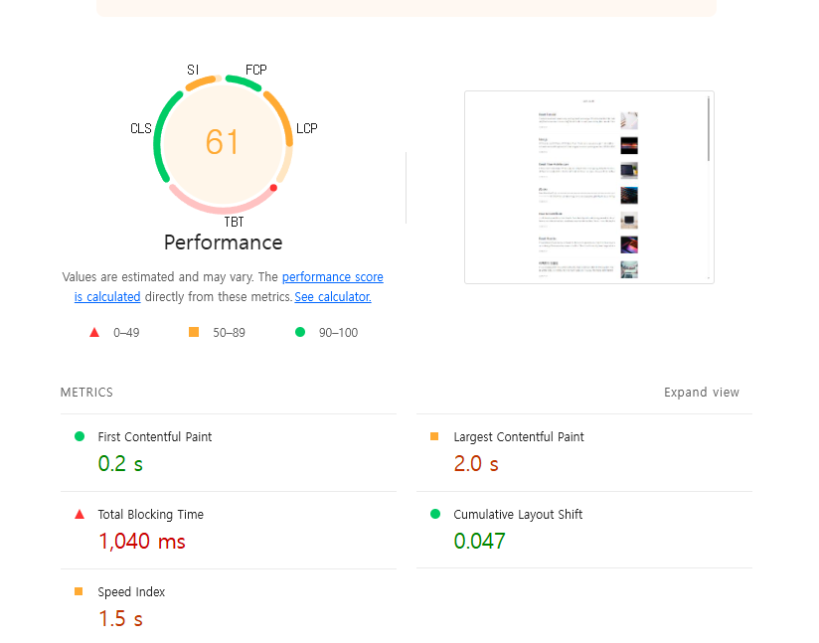This screenshot has width=819, height=643.
Task: Click the SI gauge label
Action: tap(193, 70)
